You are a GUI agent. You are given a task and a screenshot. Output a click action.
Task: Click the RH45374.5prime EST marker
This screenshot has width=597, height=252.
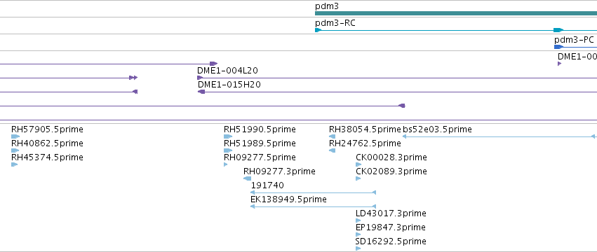coord(15,164)
